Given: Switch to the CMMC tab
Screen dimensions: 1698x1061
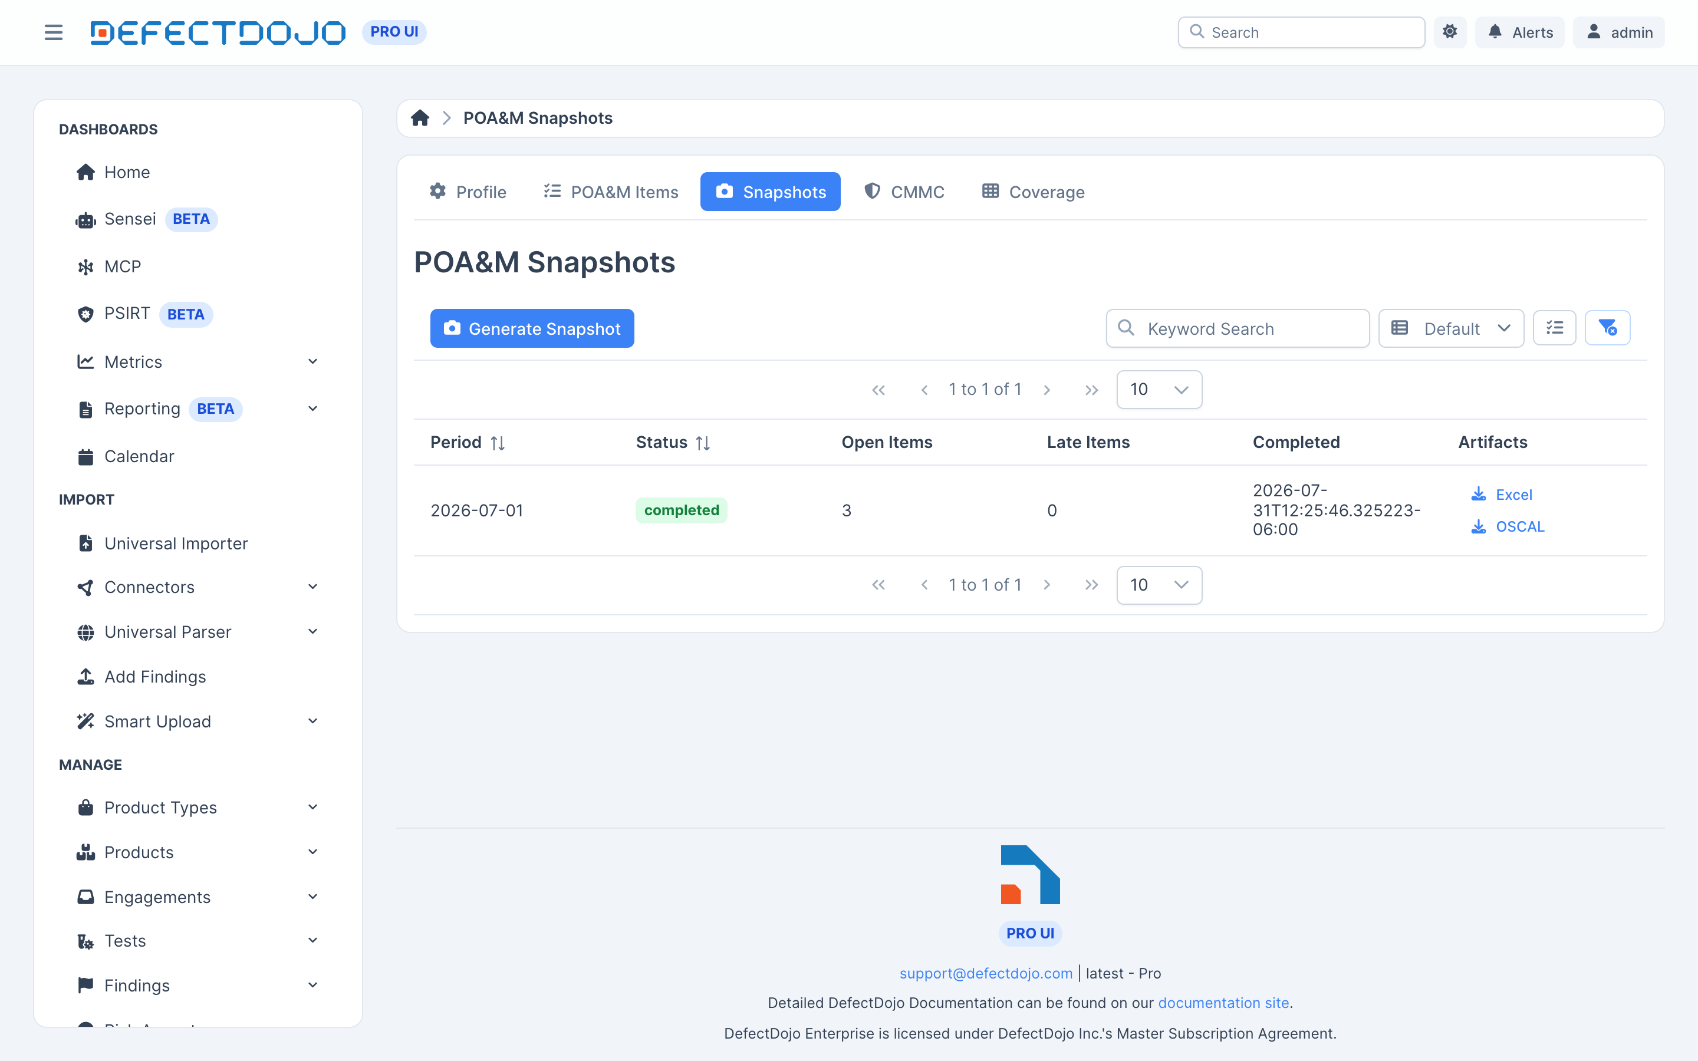Looking at the screenshot, I should coord(904,192).
